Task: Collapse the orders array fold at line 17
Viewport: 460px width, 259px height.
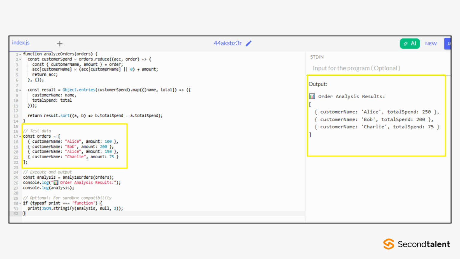Action: point(20,137)
